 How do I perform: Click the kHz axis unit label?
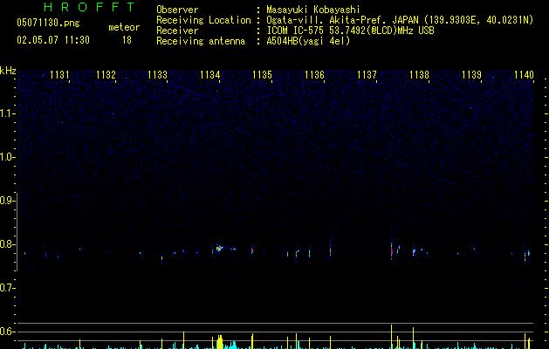coord(8,71)
